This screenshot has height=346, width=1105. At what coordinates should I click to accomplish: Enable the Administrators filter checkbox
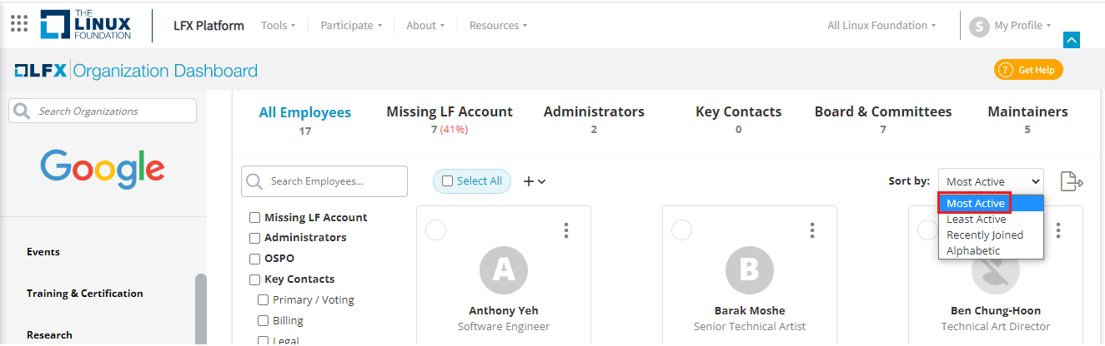pyautogui.click(x=255, y=238)
